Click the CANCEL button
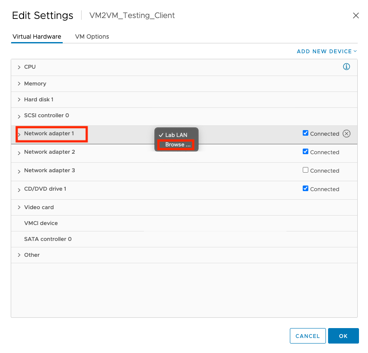The height and width of the screenshot is (353, 368). click(307, 336)
